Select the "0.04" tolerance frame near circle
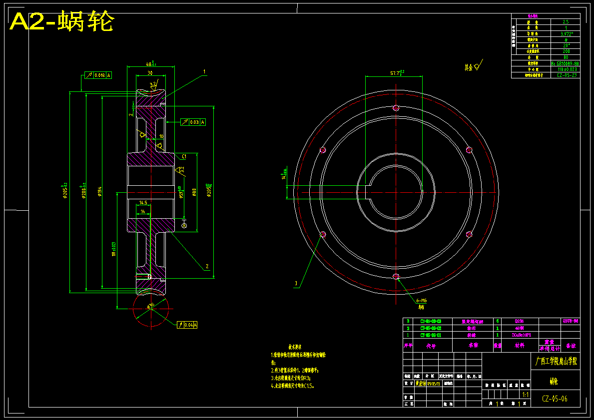Image resolution: width=594 pixels, height=420 pixels. tap(187, 325)
